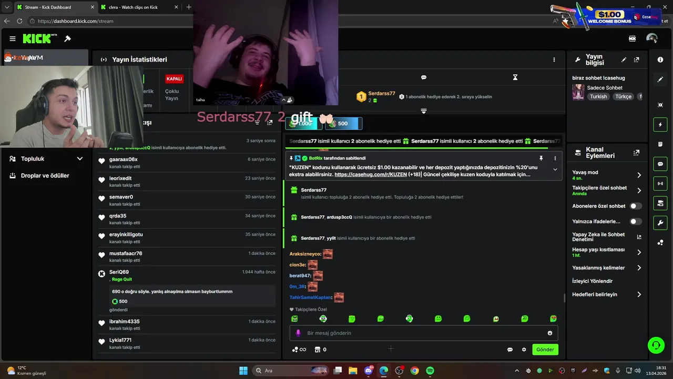The image size is (673, 379).
Task: Pop out the activity feed panel
Action: (x=270, y=123)
